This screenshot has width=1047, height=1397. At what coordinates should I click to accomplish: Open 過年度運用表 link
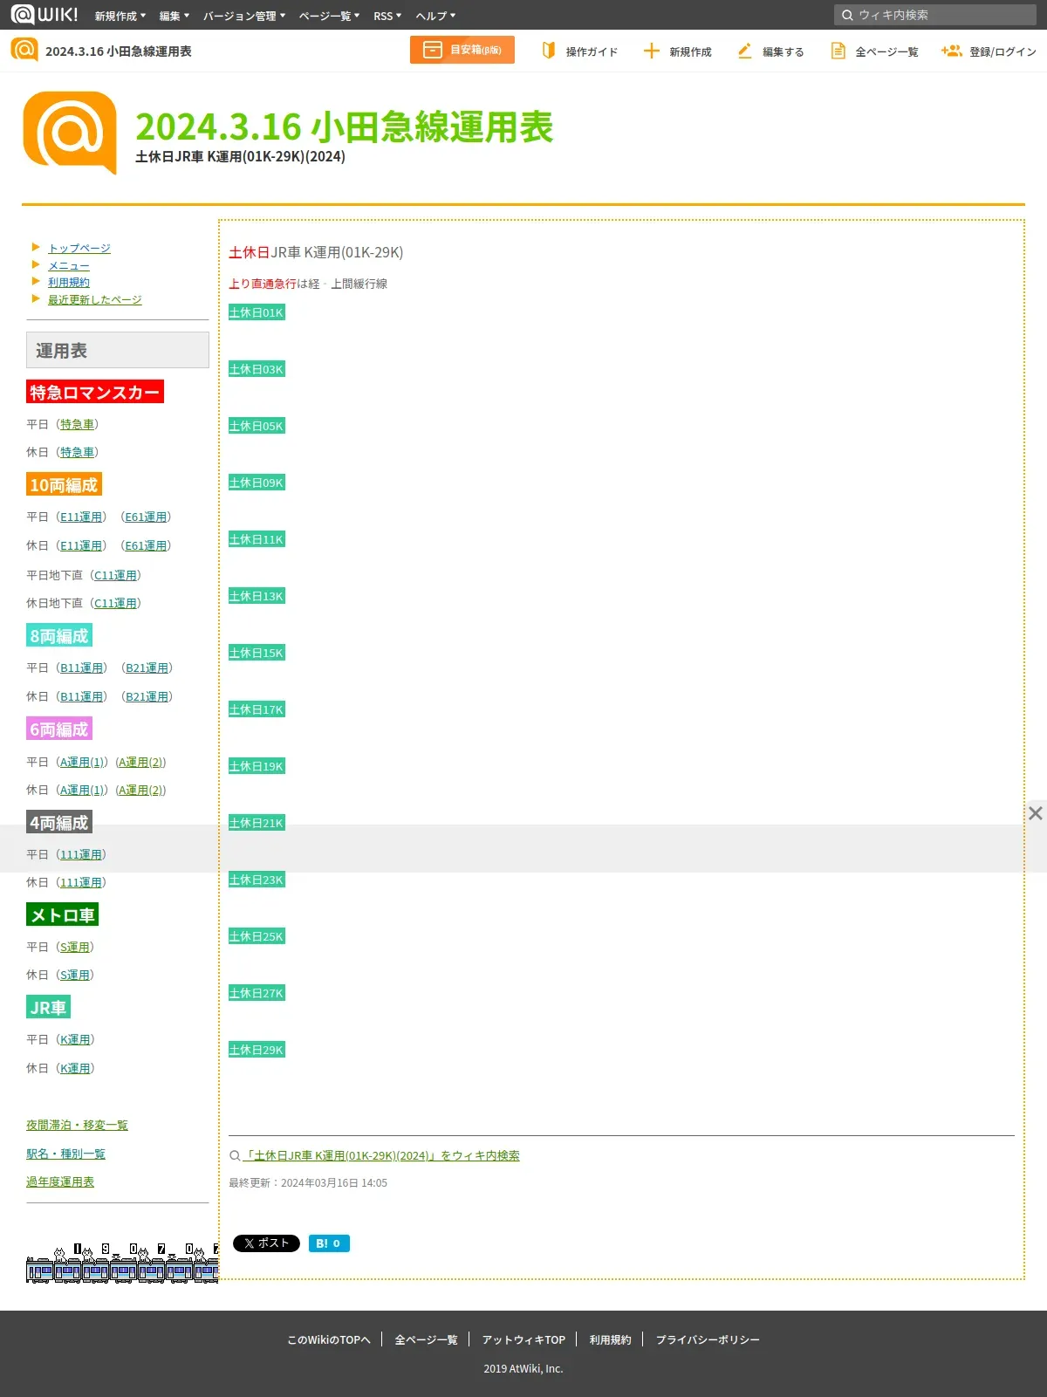pyautogui.click(x=60, y=1181)
